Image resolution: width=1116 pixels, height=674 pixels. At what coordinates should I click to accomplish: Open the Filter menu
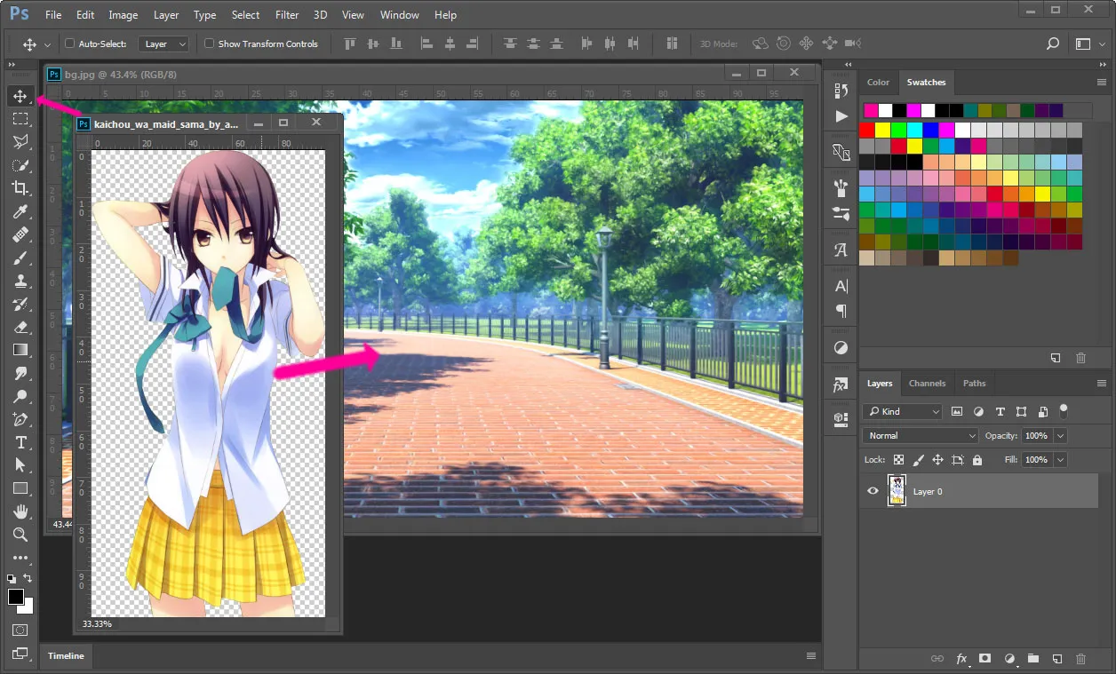click(x=287, y=14)
